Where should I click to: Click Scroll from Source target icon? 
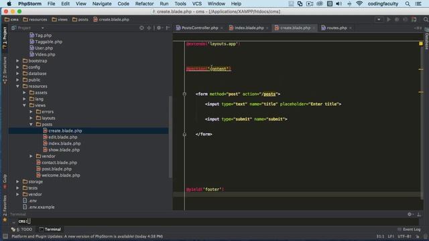click(141, 28)
